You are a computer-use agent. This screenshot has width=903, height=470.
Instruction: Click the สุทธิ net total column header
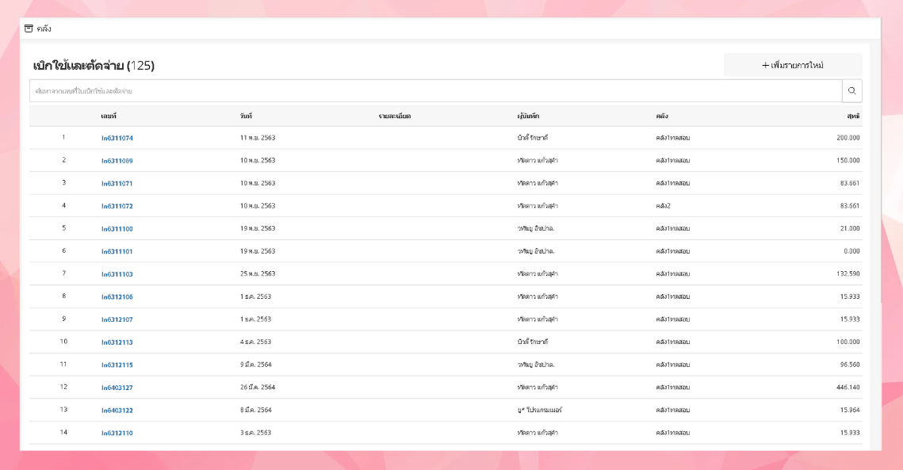(852, 117)
